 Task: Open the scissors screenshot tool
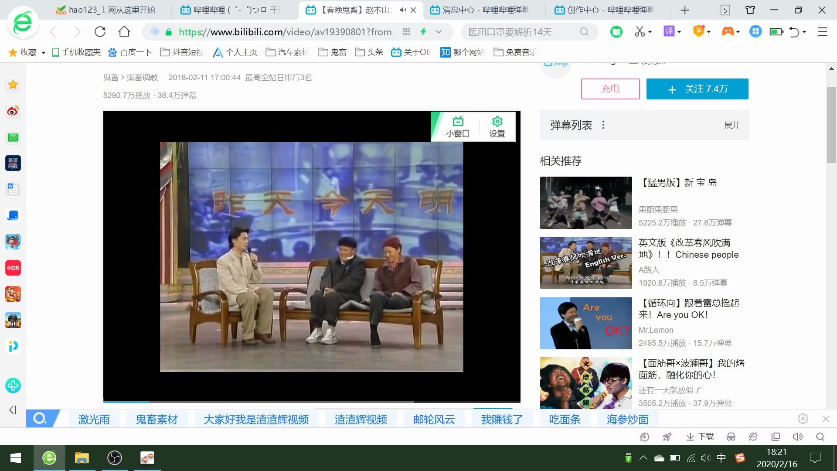639,31
